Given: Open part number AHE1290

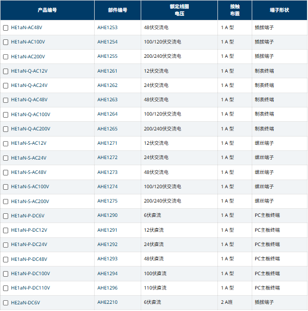Looking at the screenshot, I should click(x=107, y=215).
